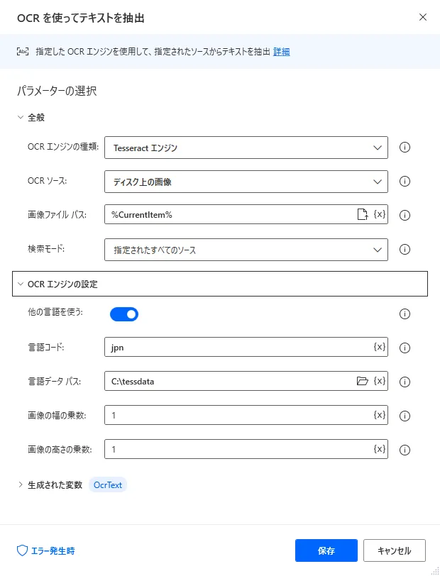Click the info icon next to 他の言語を使う
The width and height of the screenshot is (440, 576).
click(406, 314)
